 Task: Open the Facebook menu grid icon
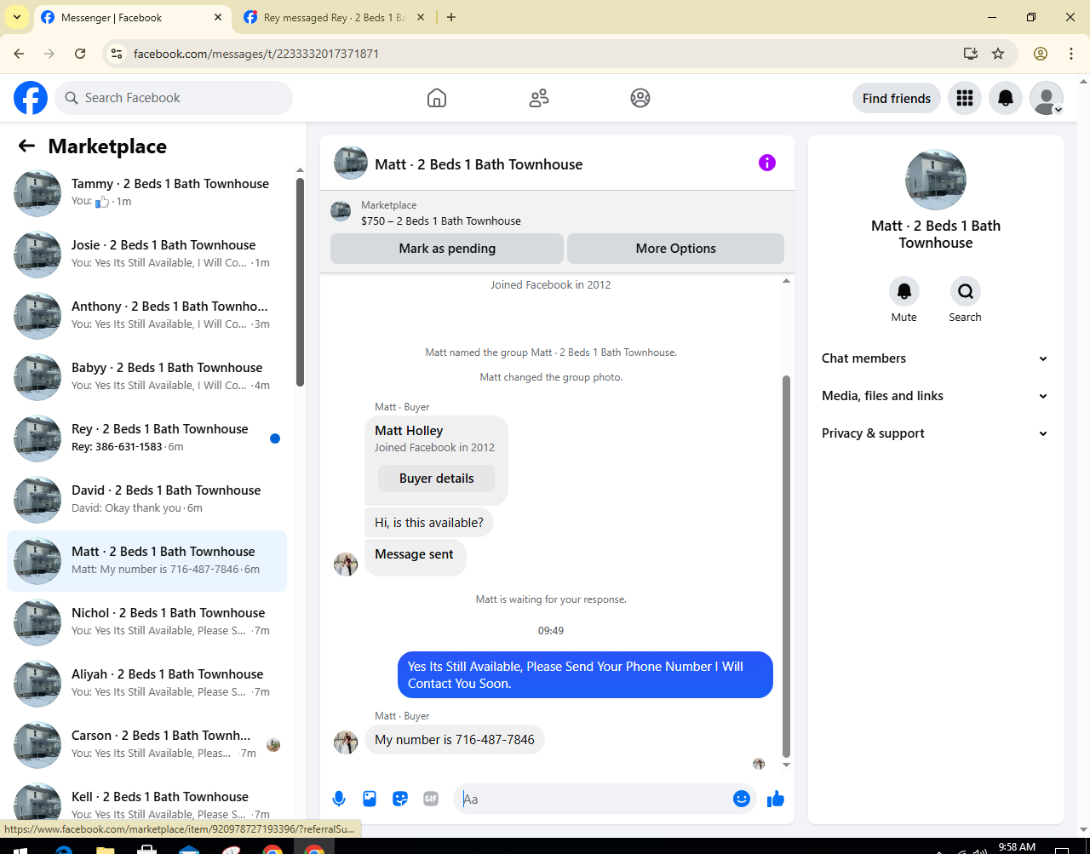pyautogui.click(x=965, y=98)
